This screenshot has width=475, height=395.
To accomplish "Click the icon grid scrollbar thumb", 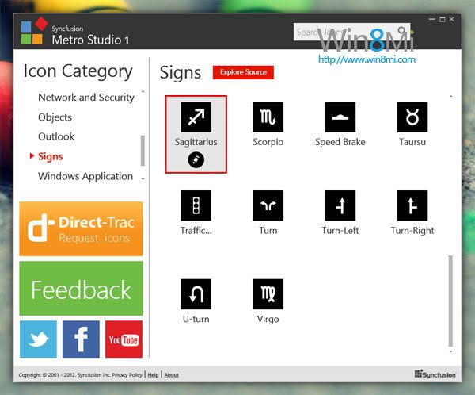I will click(x=450, y=301).
